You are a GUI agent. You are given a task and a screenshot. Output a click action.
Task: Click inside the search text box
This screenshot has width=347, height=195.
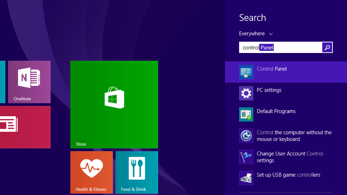[281, 47]
